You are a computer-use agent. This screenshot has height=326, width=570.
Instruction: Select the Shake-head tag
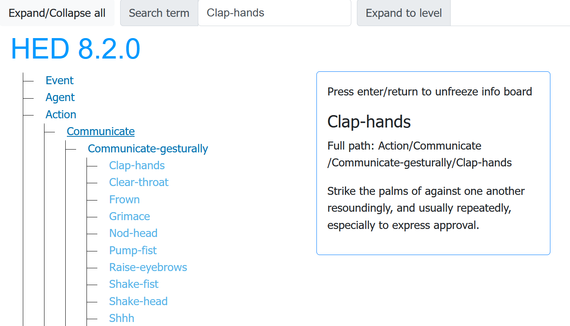coord(138,302)
